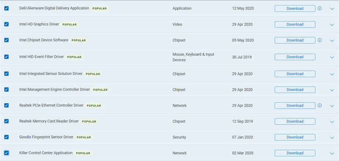This screenshot has width=339, height=161.
Task: Download Realtek Memory Card Reader Driver
Action: click(x=295, y=121)
